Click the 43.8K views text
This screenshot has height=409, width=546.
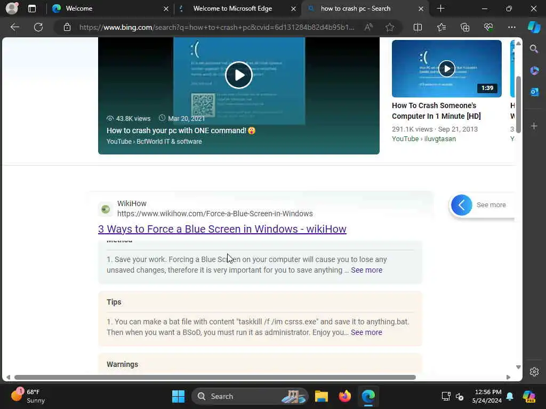(133, 119)
